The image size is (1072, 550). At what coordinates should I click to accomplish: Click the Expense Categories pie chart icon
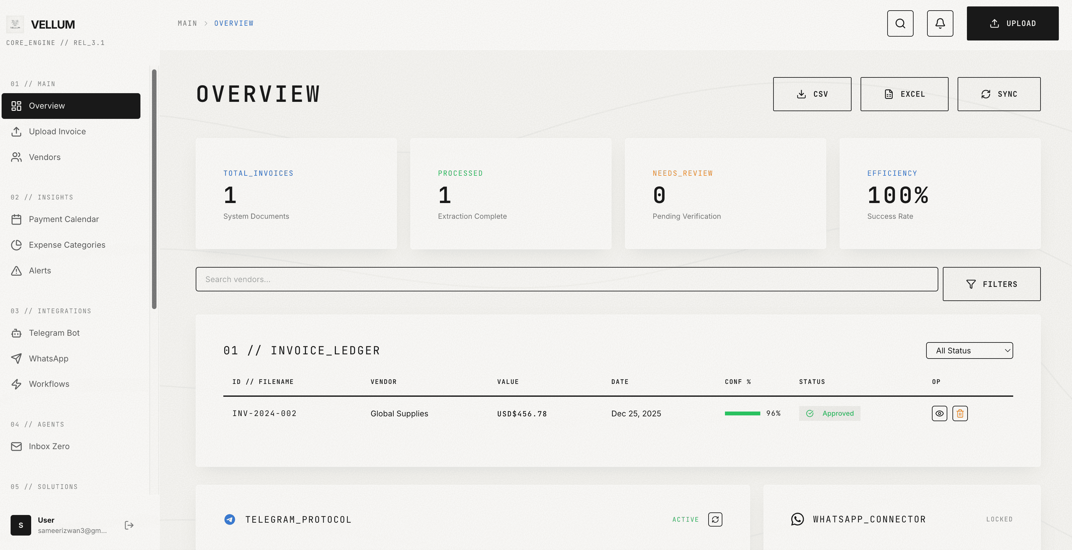pos(16,244)
